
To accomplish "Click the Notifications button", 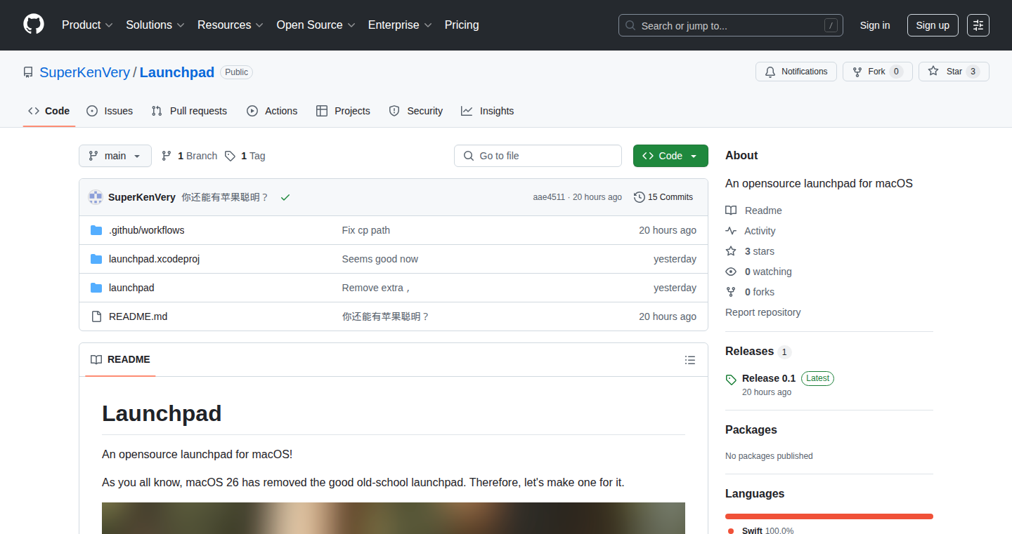I will [x=796, y=72].
